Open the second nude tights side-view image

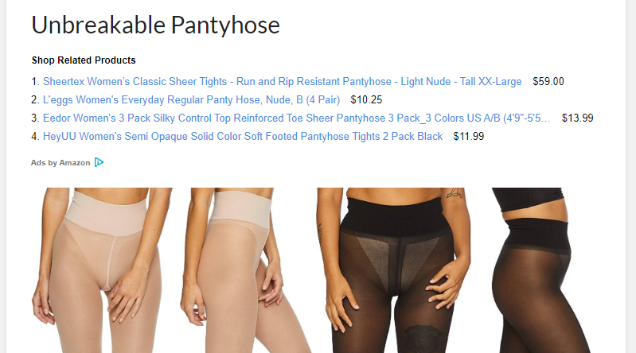246,270
